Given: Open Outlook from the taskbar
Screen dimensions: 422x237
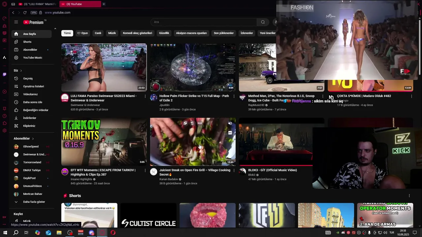Looking at the screenshot, I should pyautogui.click(x=48, y=233).
